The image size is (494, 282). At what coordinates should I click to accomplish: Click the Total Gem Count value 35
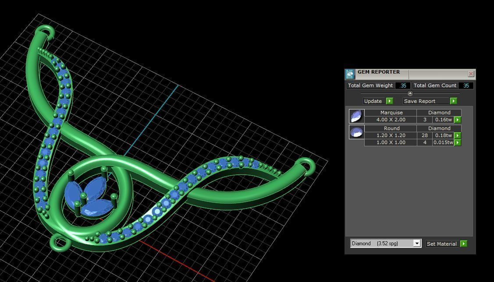point(466,86)
